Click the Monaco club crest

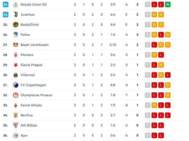pos(15,55)
